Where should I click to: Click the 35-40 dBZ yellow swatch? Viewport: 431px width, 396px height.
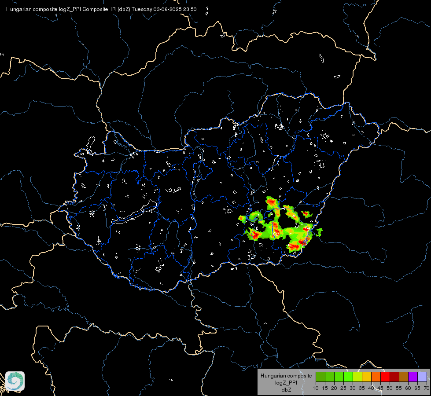(x=367, y=377)
